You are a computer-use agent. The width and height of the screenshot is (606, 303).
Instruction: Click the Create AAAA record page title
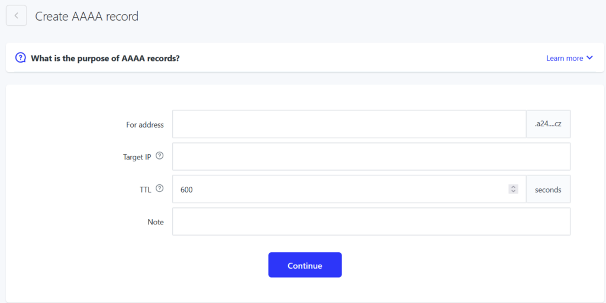coord(86,16)
